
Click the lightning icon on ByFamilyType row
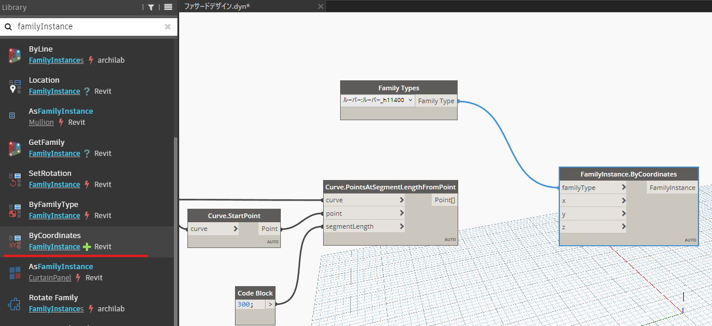(87, 216)
